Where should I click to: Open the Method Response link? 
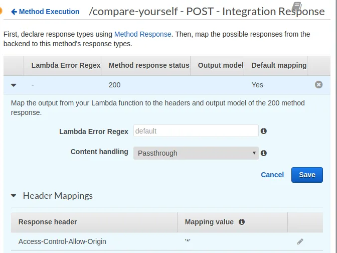tap(143, 34)
